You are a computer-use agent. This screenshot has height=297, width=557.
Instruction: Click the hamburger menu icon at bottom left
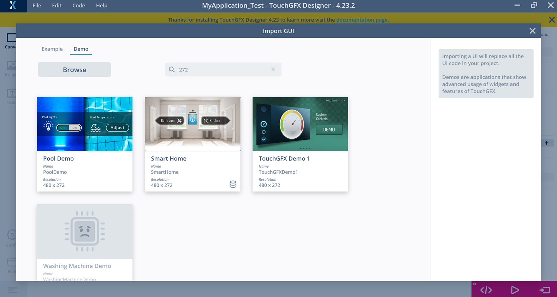tap(12, 290)
